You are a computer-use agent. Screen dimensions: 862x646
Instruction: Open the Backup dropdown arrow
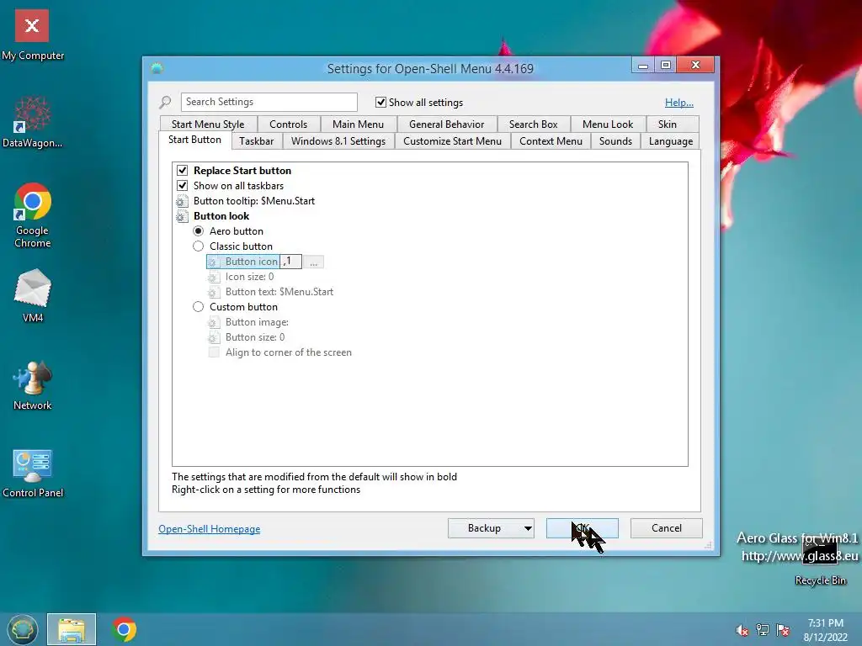tap(528, 528)
